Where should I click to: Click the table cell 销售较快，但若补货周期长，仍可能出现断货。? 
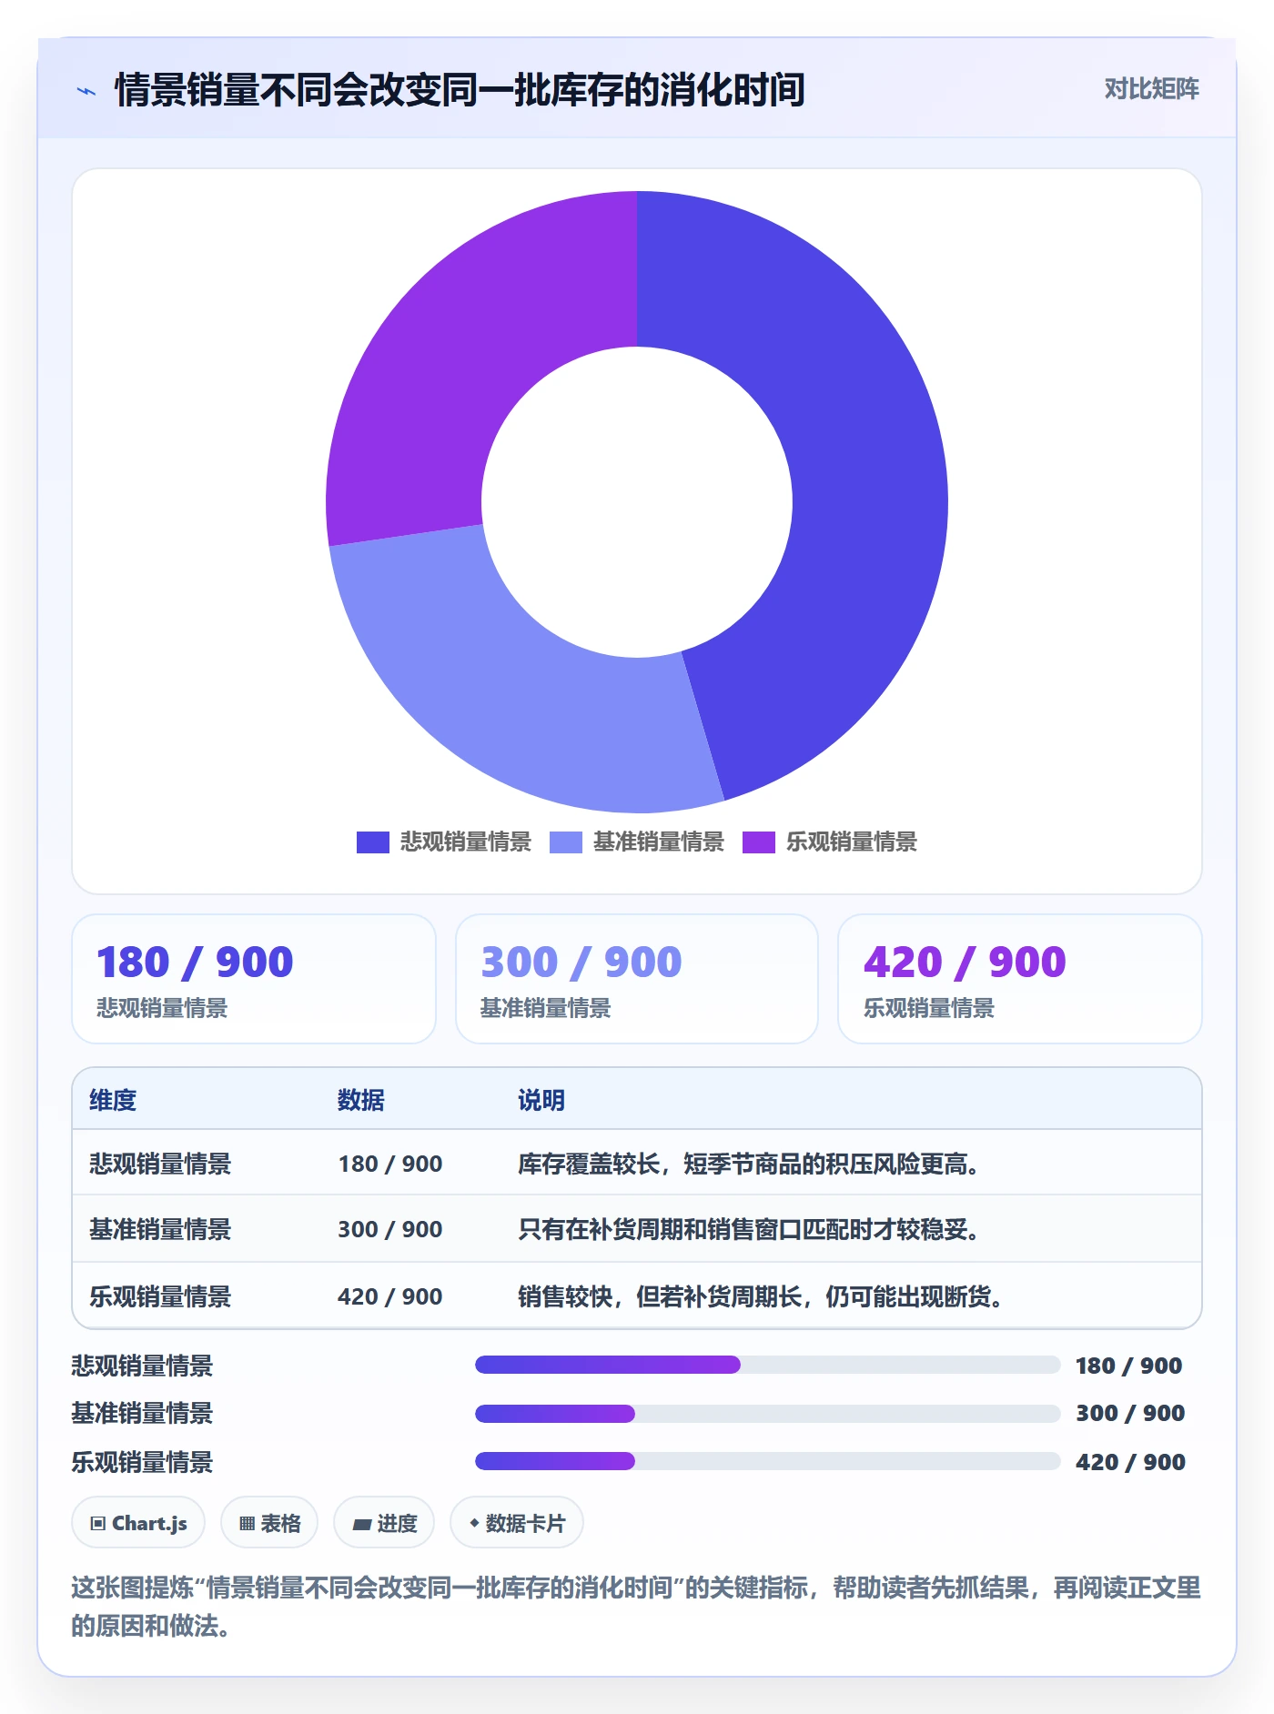(x=760, y=1296)
